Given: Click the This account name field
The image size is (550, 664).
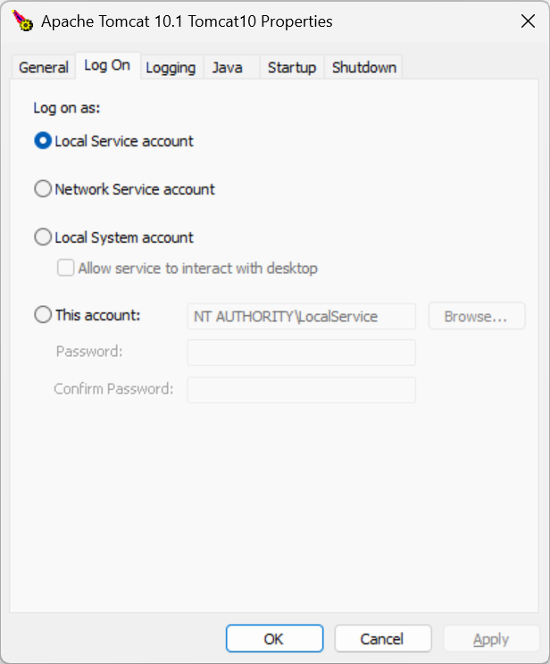Looking at the screenshot, I should (x=301, y=317).
